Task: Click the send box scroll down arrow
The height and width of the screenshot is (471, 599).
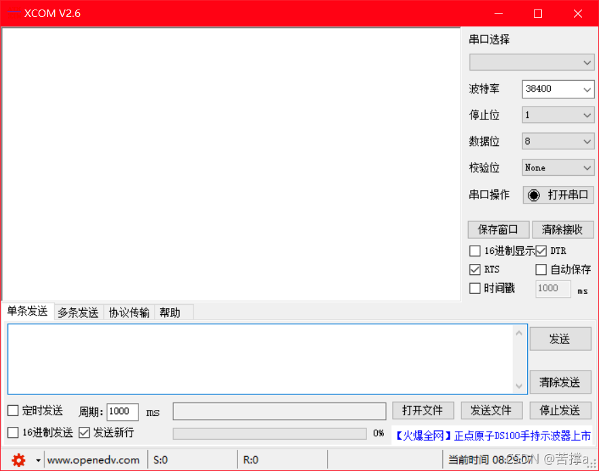Action: [519, 385]
